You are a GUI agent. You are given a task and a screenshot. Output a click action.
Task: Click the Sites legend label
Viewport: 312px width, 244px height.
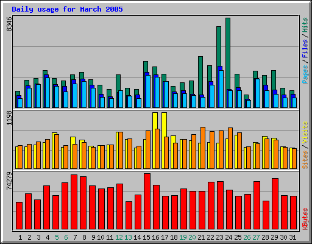305,160
